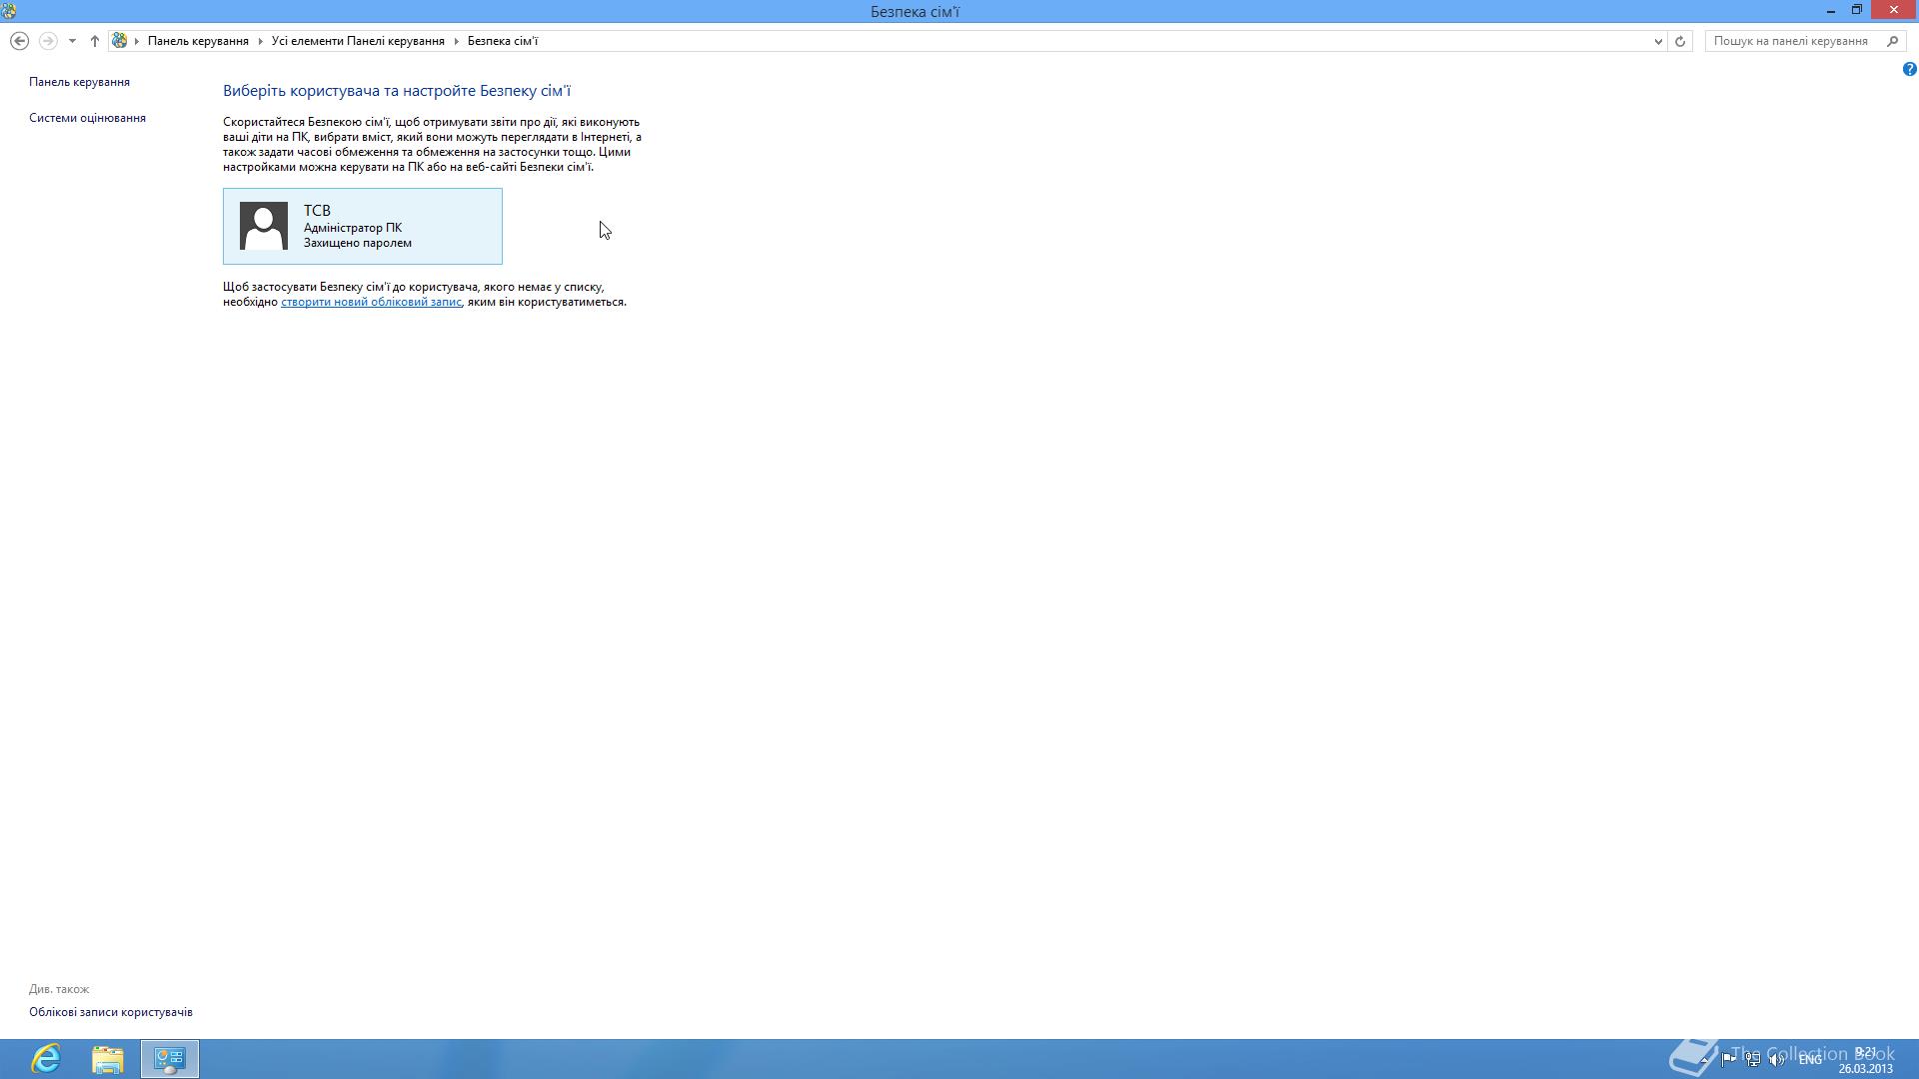Open Системи оцінювання sidebar link
This screenshot has height=1079, width=1919.
[x=87, y=118]
